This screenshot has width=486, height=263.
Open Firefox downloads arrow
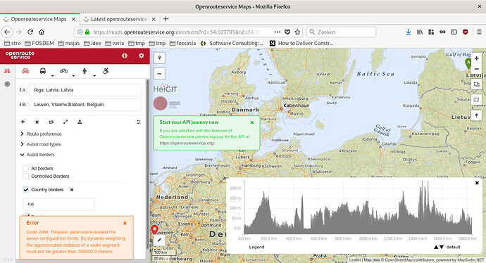point(409,32)
